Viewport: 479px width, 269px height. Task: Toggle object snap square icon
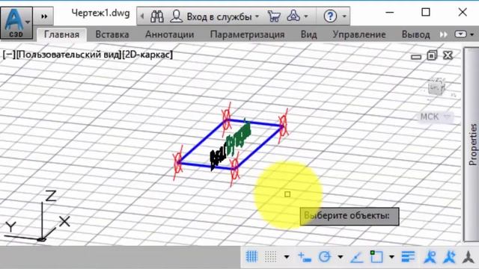[x=376, y=257]
